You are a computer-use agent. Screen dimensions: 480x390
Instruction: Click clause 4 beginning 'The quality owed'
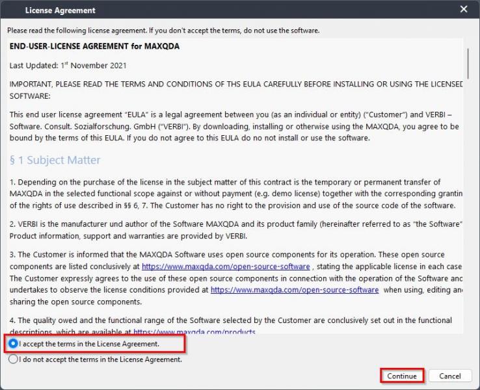pos(231,320)
